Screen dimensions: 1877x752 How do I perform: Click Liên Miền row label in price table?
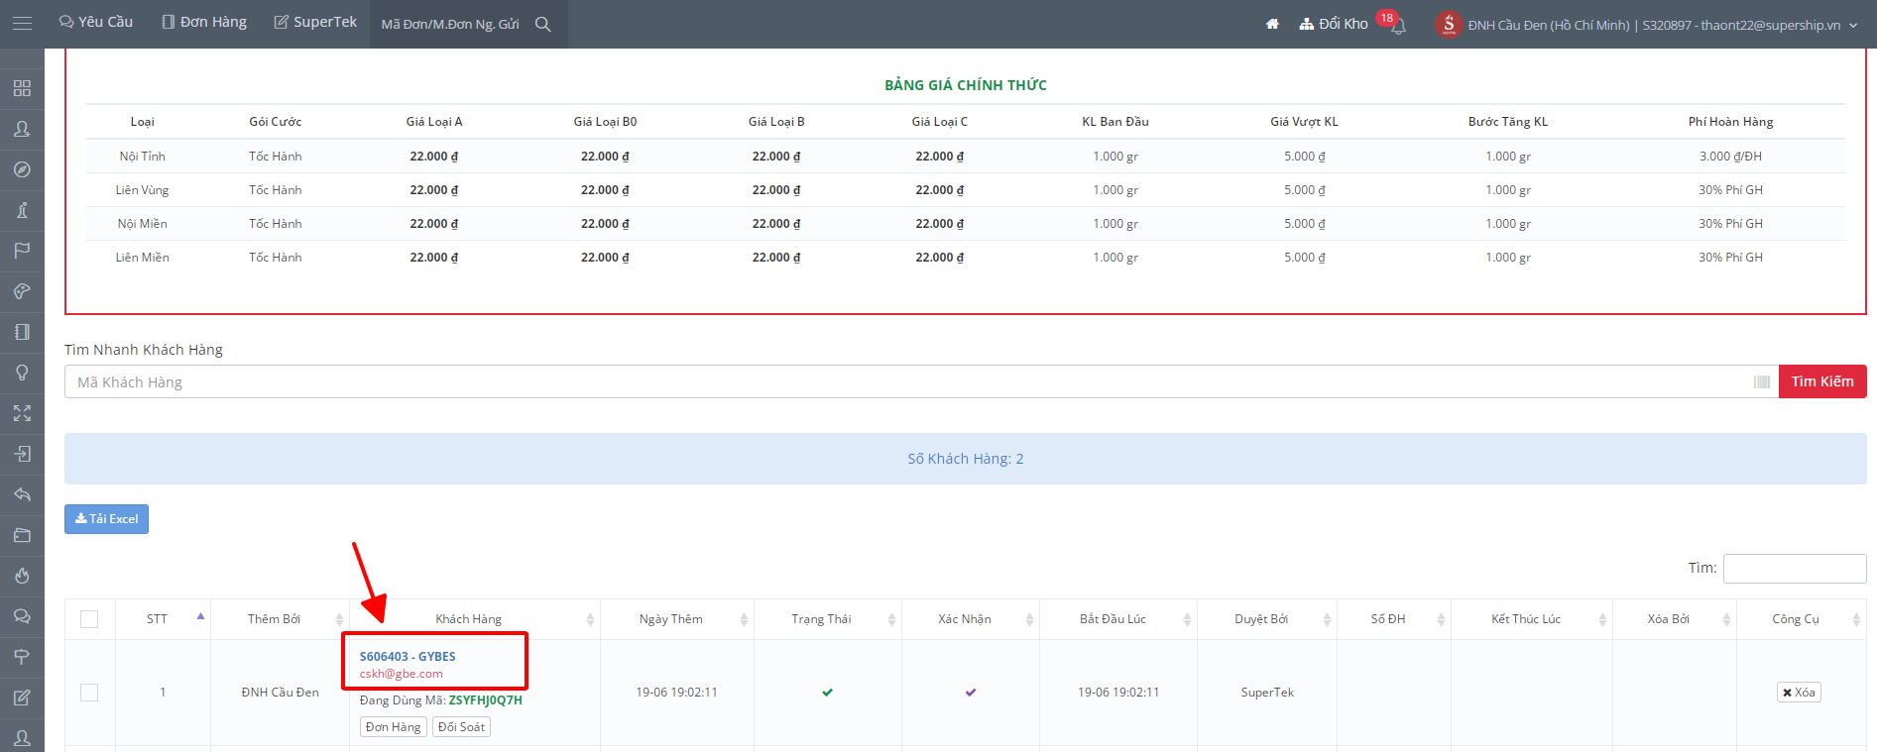(x=142, y=258)
